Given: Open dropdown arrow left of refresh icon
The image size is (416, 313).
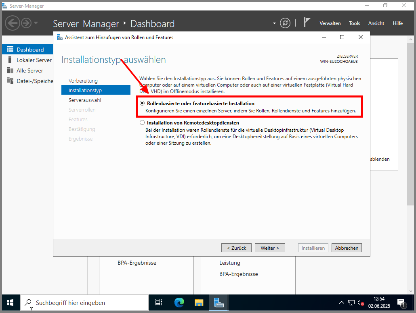Looking at the screenshot, I should click(x=274, y=23).
